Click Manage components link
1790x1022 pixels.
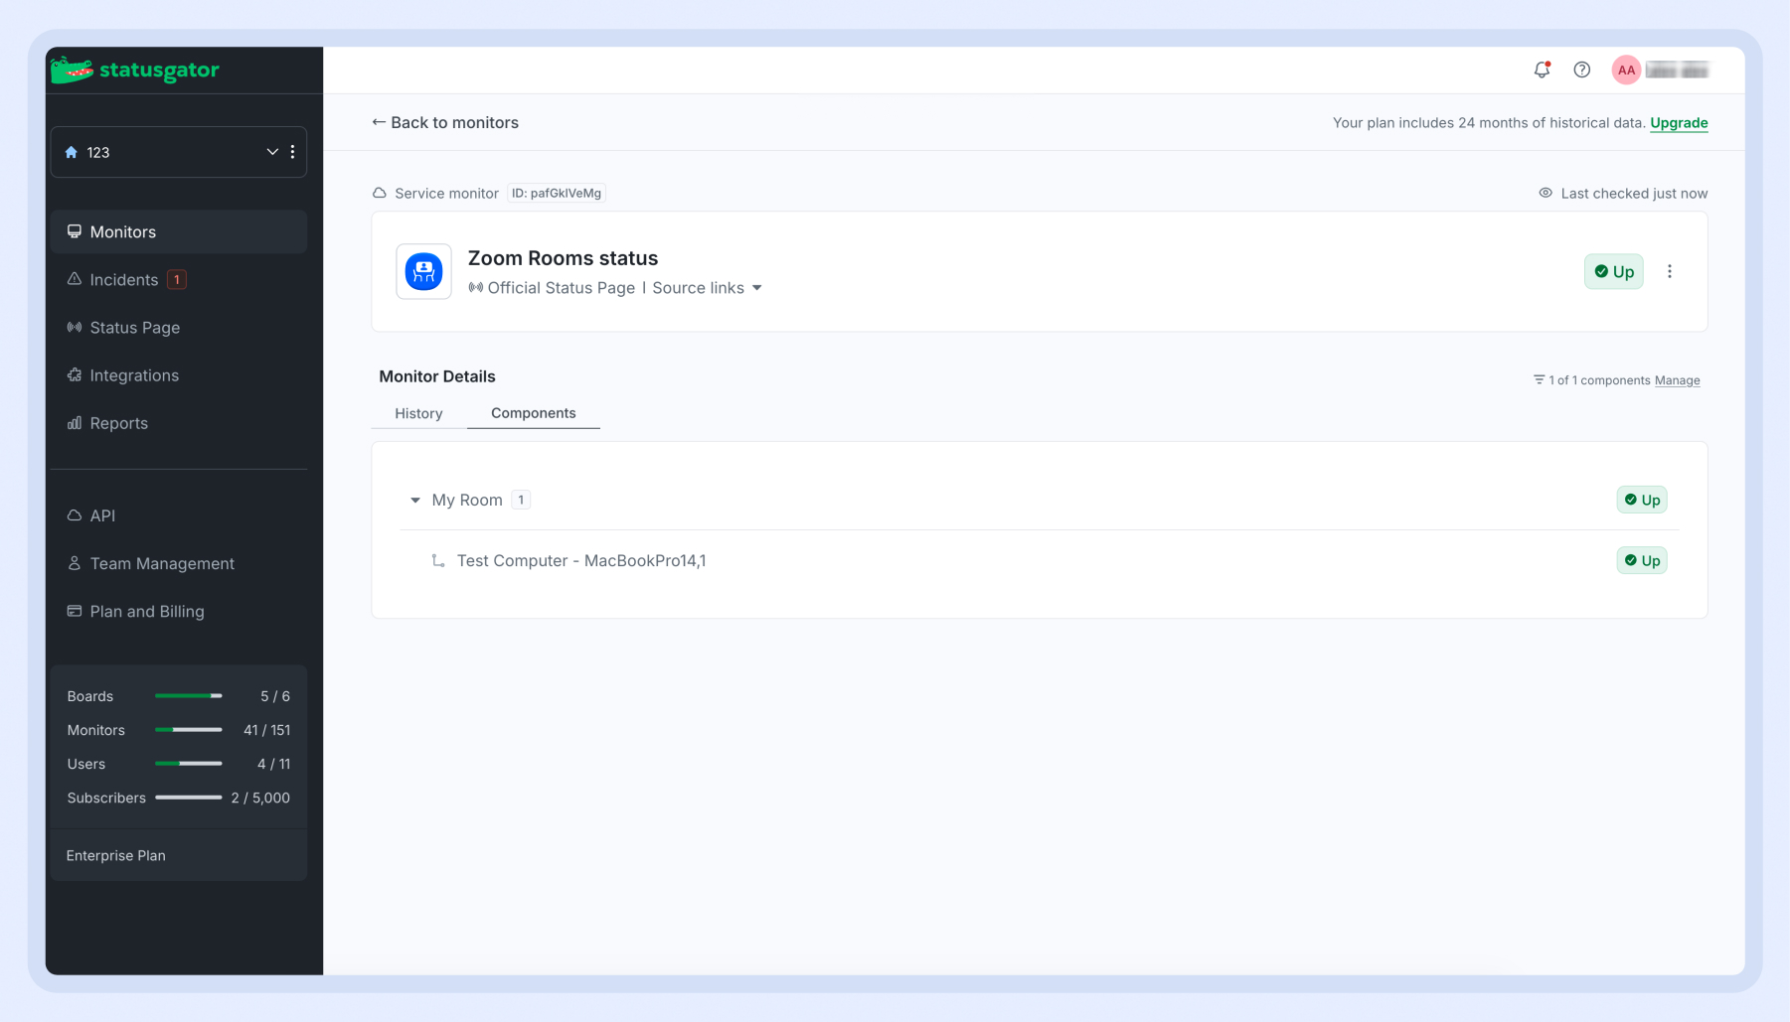pyautogui.click(x=1678, y=380)
